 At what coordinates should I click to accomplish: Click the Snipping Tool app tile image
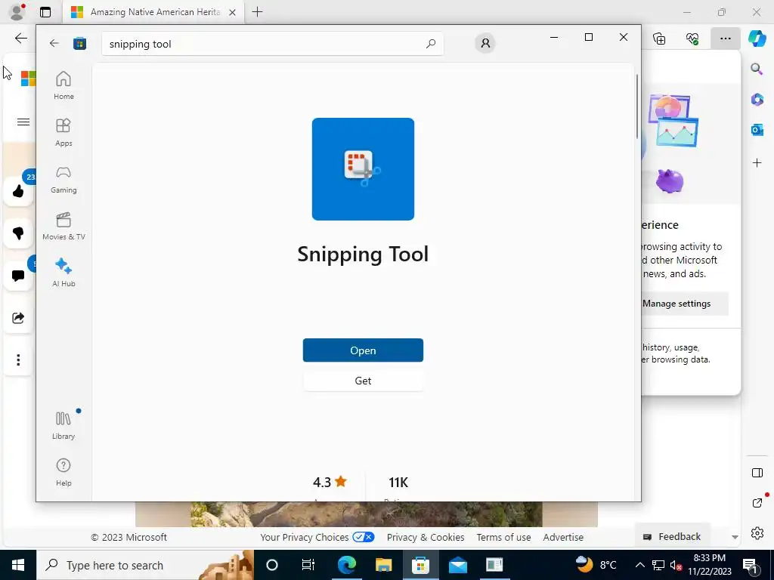pyautogui.click(x=363, y=168)
